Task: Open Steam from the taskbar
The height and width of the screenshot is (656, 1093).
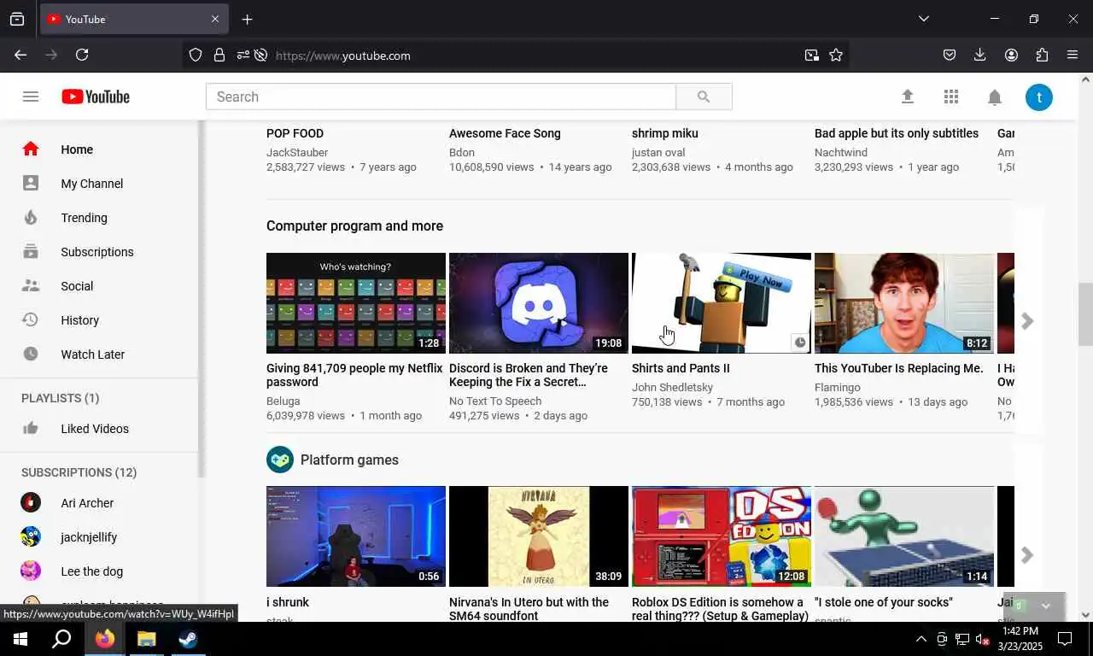Action: [188, 639]
